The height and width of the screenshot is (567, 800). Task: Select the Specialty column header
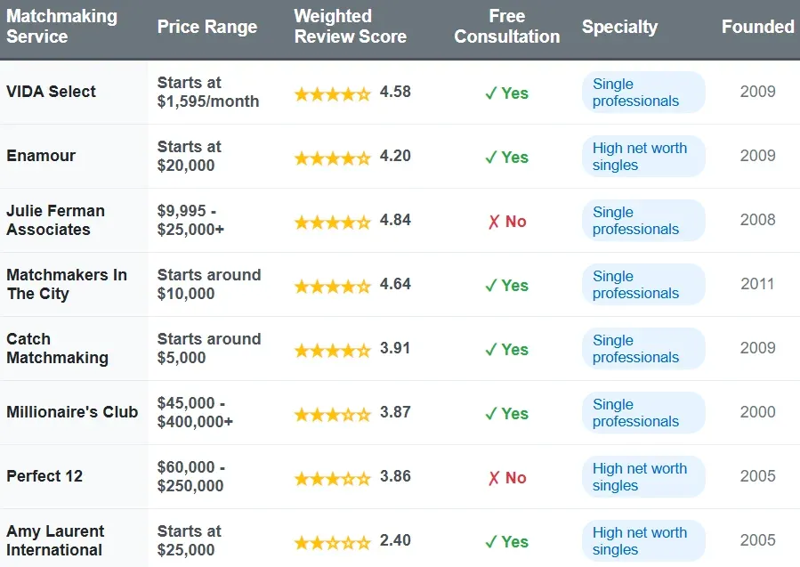(x=619, y=27)
